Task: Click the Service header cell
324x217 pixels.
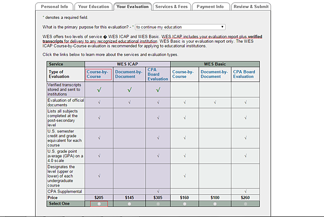Action: click(x=66, y=64)
